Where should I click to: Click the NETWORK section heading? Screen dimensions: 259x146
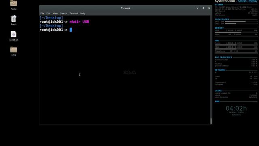[220, 70]
